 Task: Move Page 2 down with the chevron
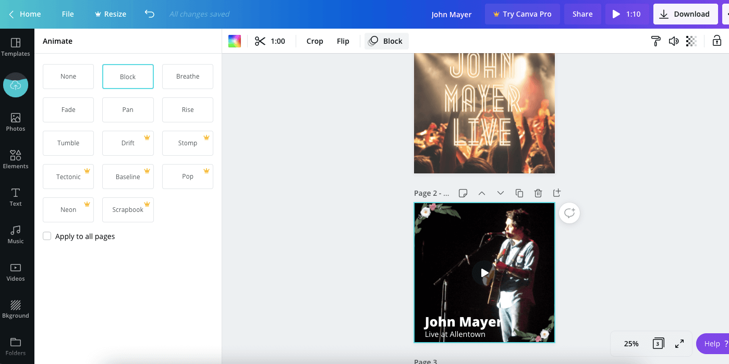click(x=501, y=193)
